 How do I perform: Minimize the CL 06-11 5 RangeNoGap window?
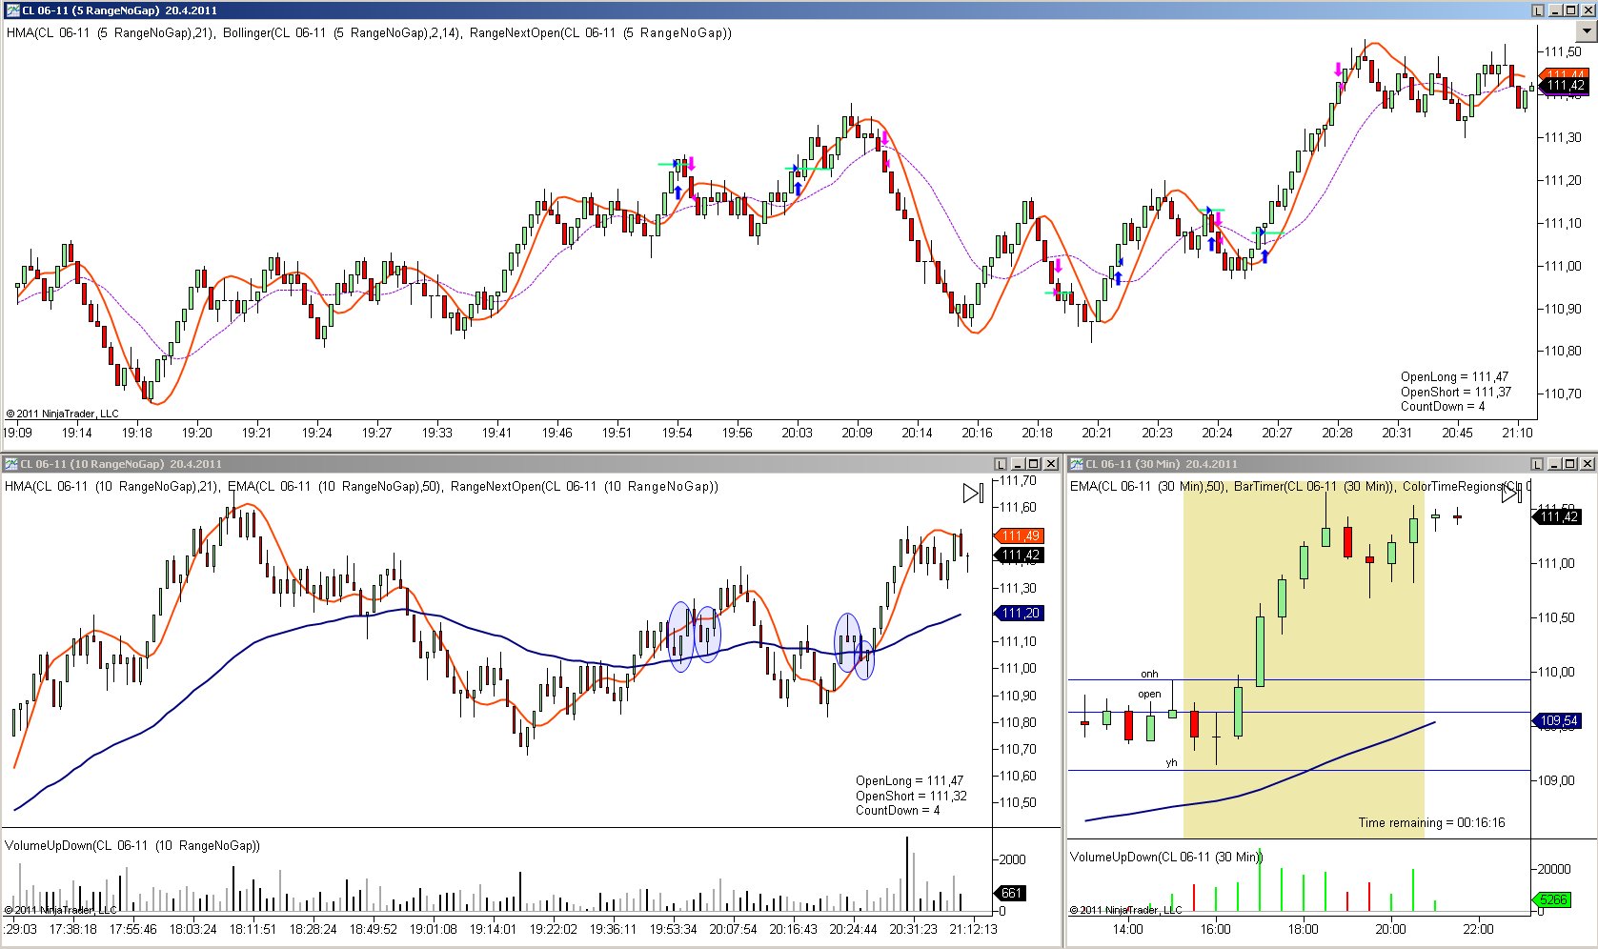[1556, 10]
